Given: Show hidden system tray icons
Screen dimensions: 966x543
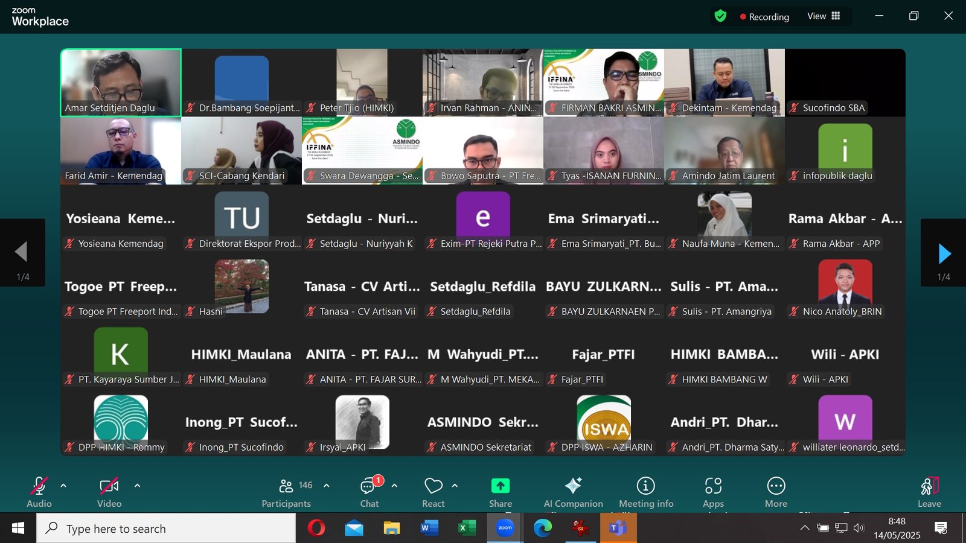Looking at the screenshot, I should [805, 528].
